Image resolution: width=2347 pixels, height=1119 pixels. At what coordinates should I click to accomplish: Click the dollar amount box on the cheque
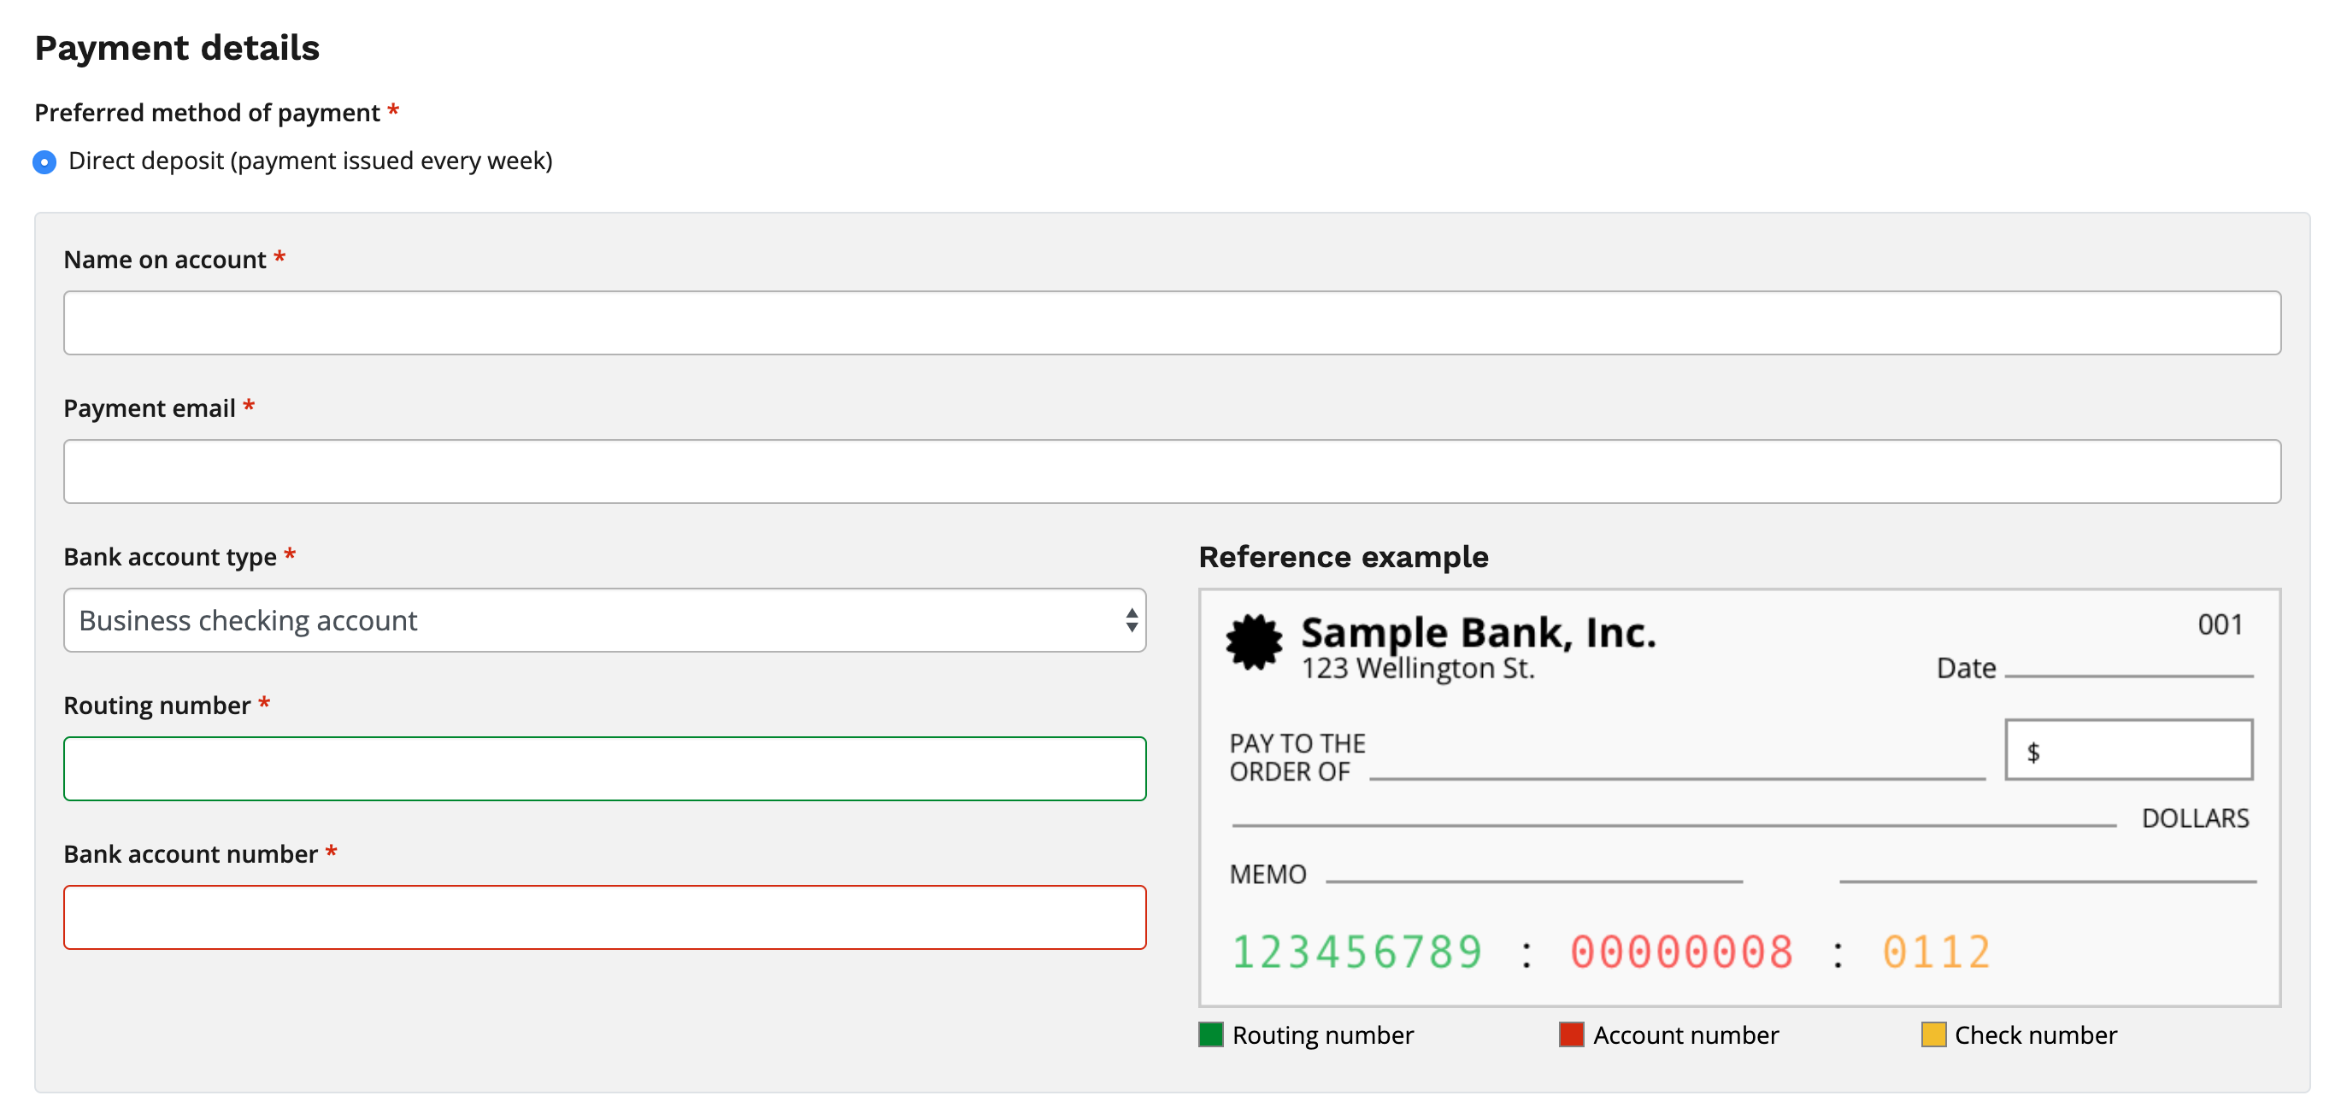2128,749
